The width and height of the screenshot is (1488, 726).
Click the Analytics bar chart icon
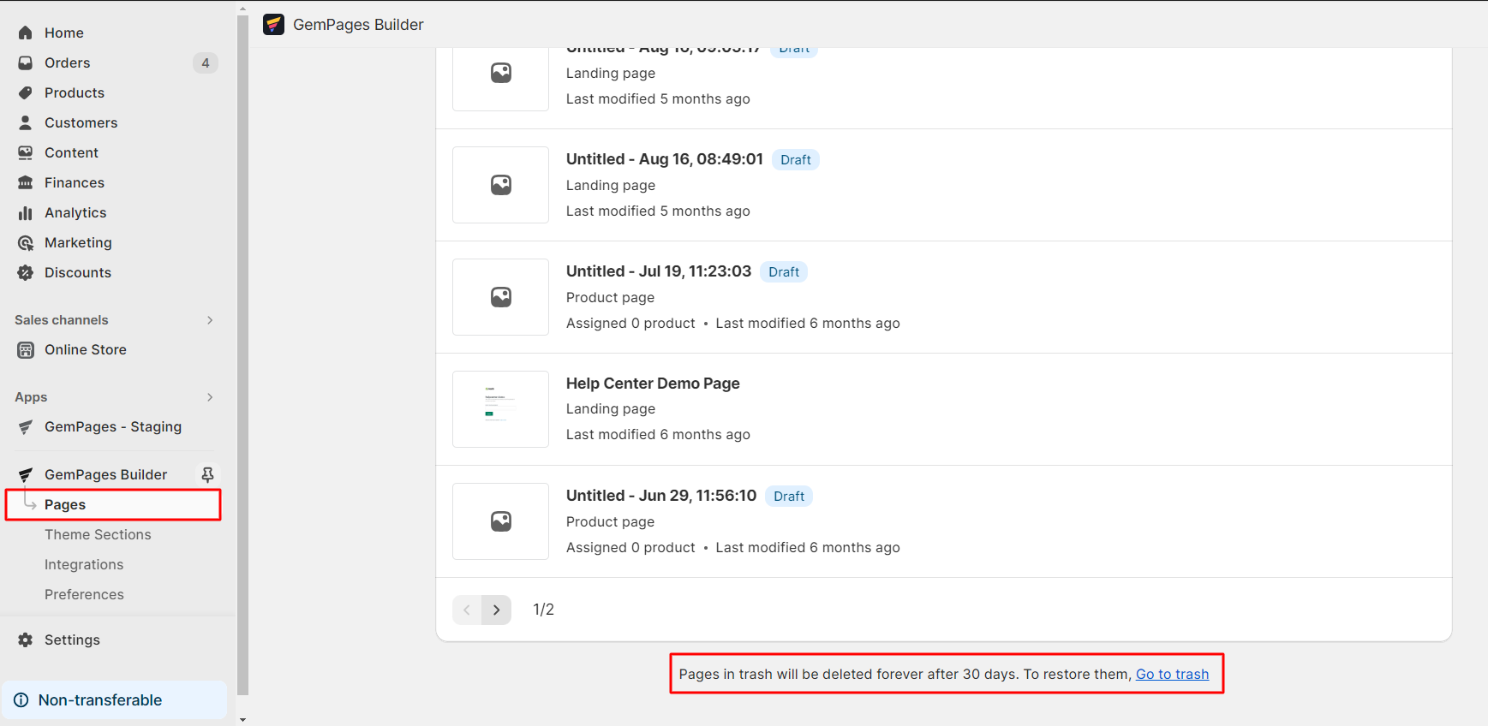(26, 212)
